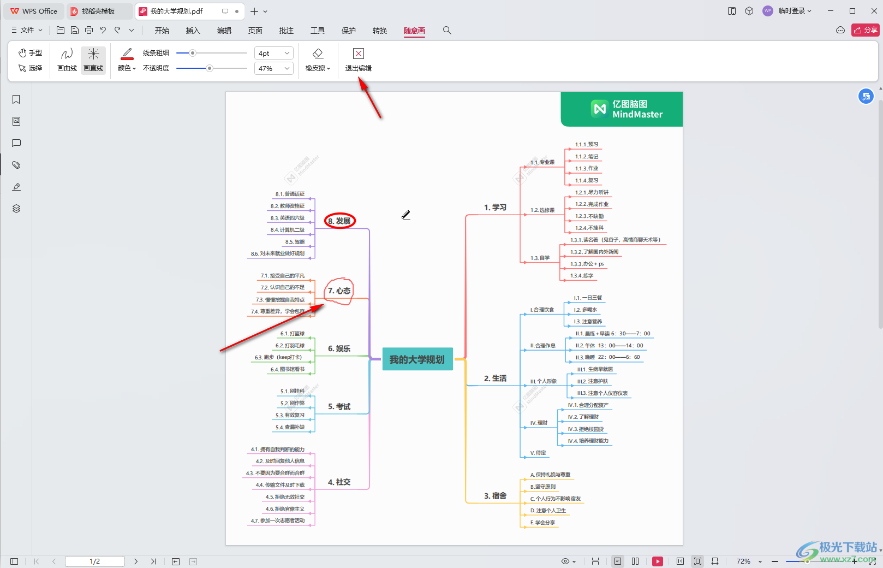Open new-tab dropdown arrow beside plus
The height and width of the screenshot is (568, 883).
pyautogui.click(x=265, y=11)
